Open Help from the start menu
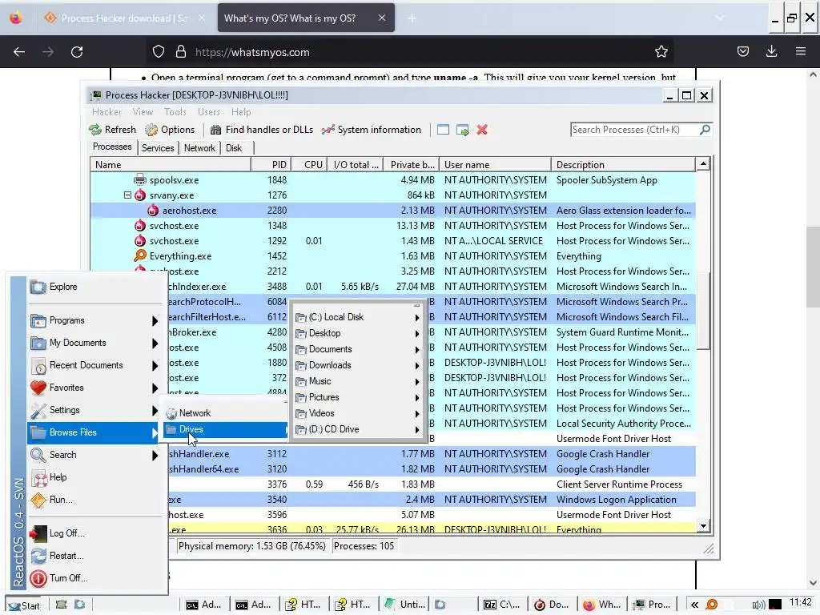The image size is (820, 615). coord(94,477)
